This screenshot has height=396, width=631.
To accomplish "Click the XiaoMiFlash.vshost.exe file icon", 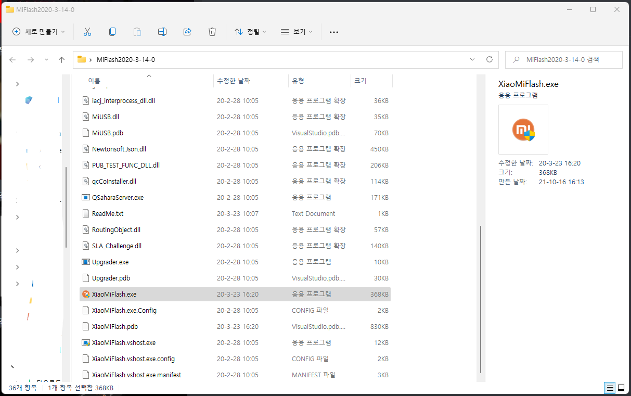I will 86,342.
